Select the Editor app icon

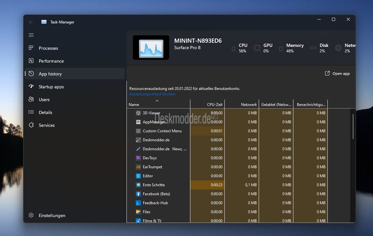(x=138, y=176)
